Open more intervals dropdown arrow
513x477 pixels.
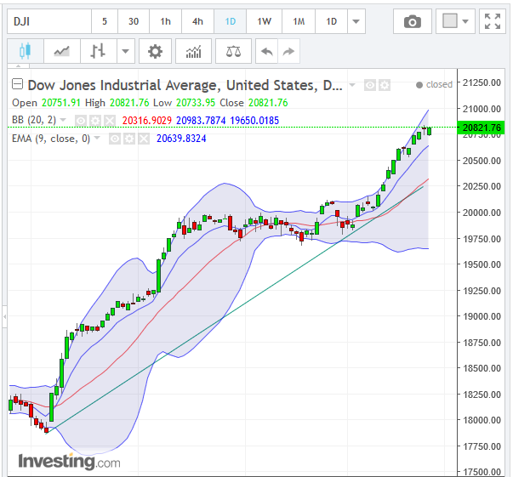click(356, 21)
